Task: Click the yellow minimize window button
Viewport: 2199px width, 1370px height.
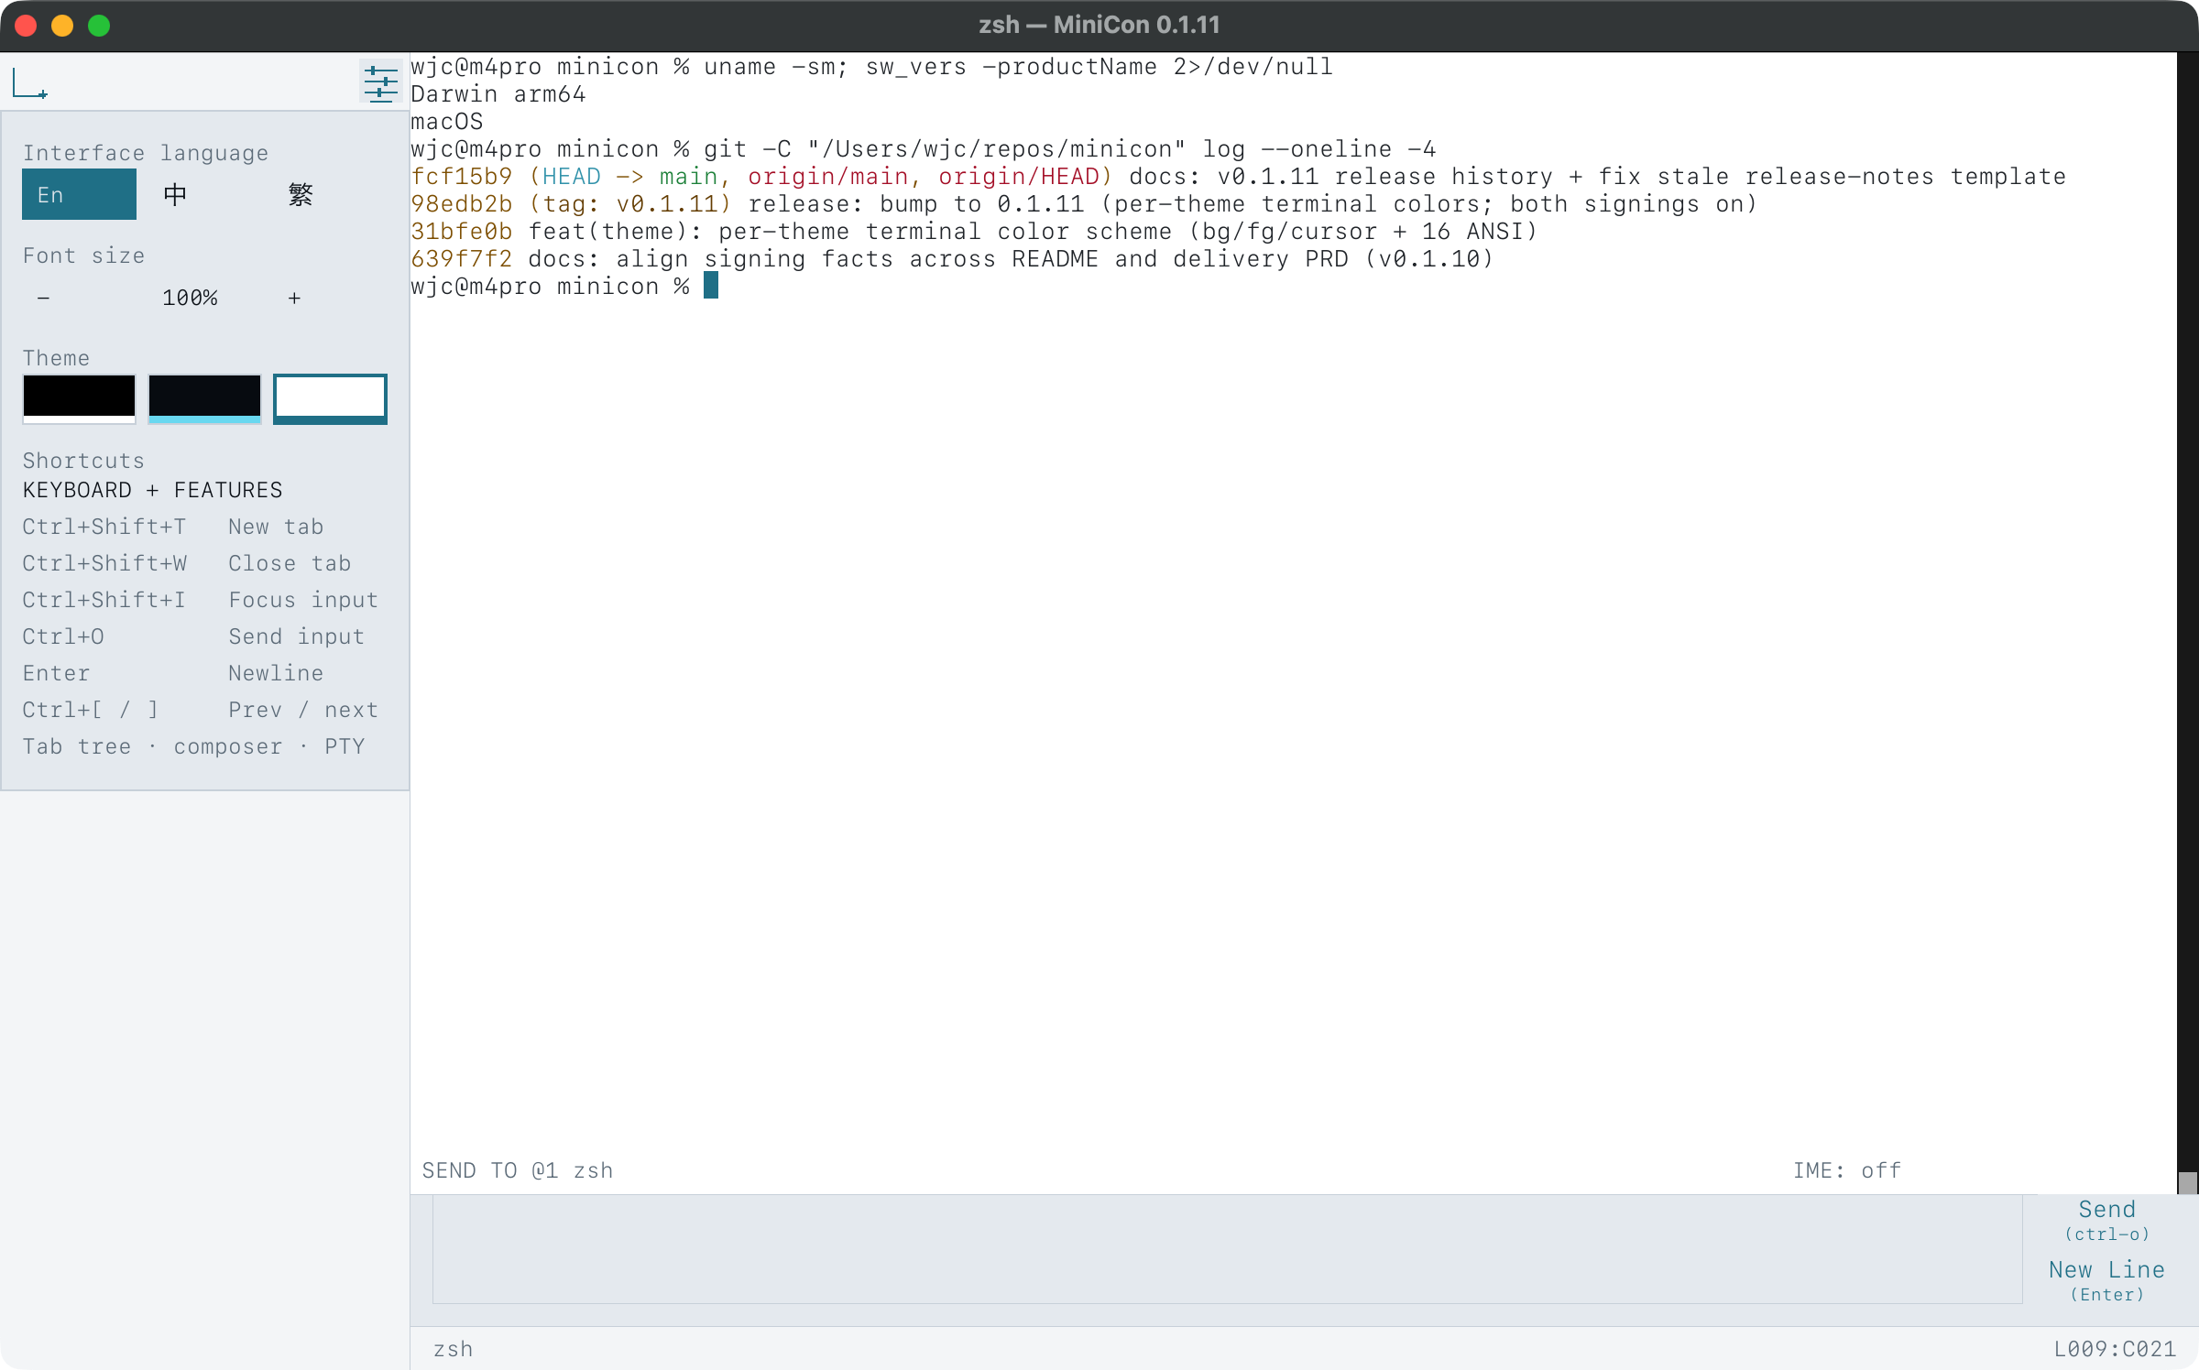Action: pos(62,26)
